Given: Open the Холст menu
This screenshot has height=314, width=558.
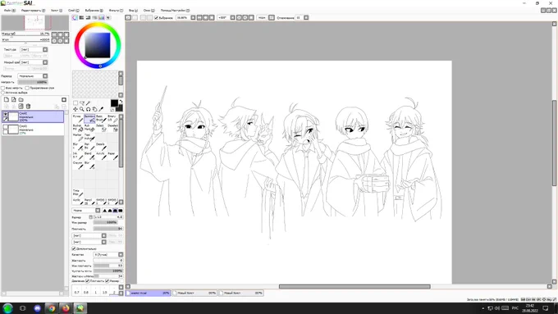Looking at the screenshot, I should 57,11.
